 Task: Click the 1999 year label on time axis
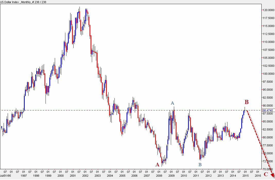click(x=48, y=176)
